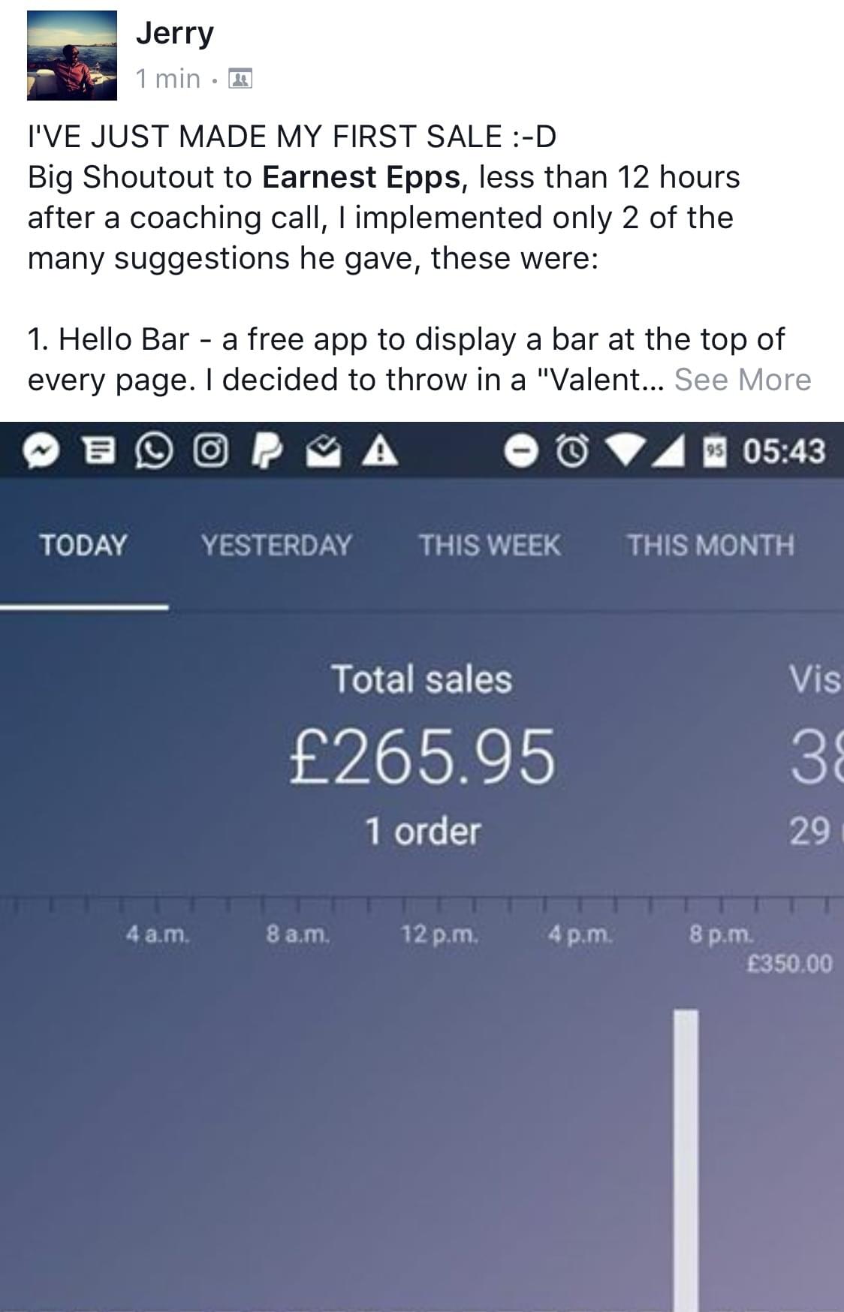Open the Earnest Epps tagged profile
The width and height of the screenshot is (844, 1312).
(360, 177)
